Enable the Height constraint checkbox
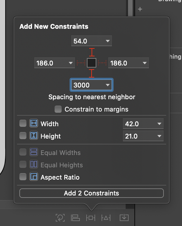The image size is (182, 226). [23, 136]
